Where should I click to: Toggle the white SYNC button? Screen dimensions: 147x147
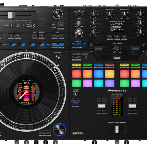click(33, 26)
